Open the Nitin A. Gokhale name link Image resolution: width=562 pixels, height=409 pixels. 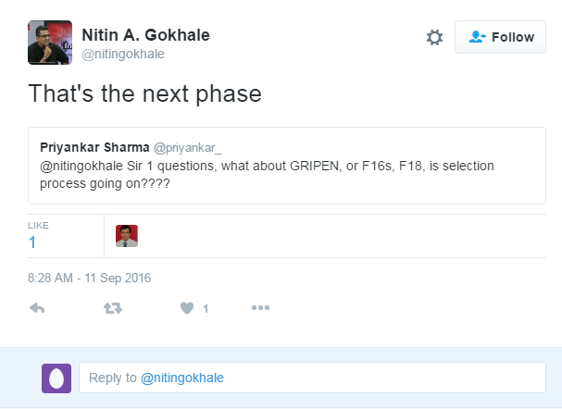[x=145, y=35]
